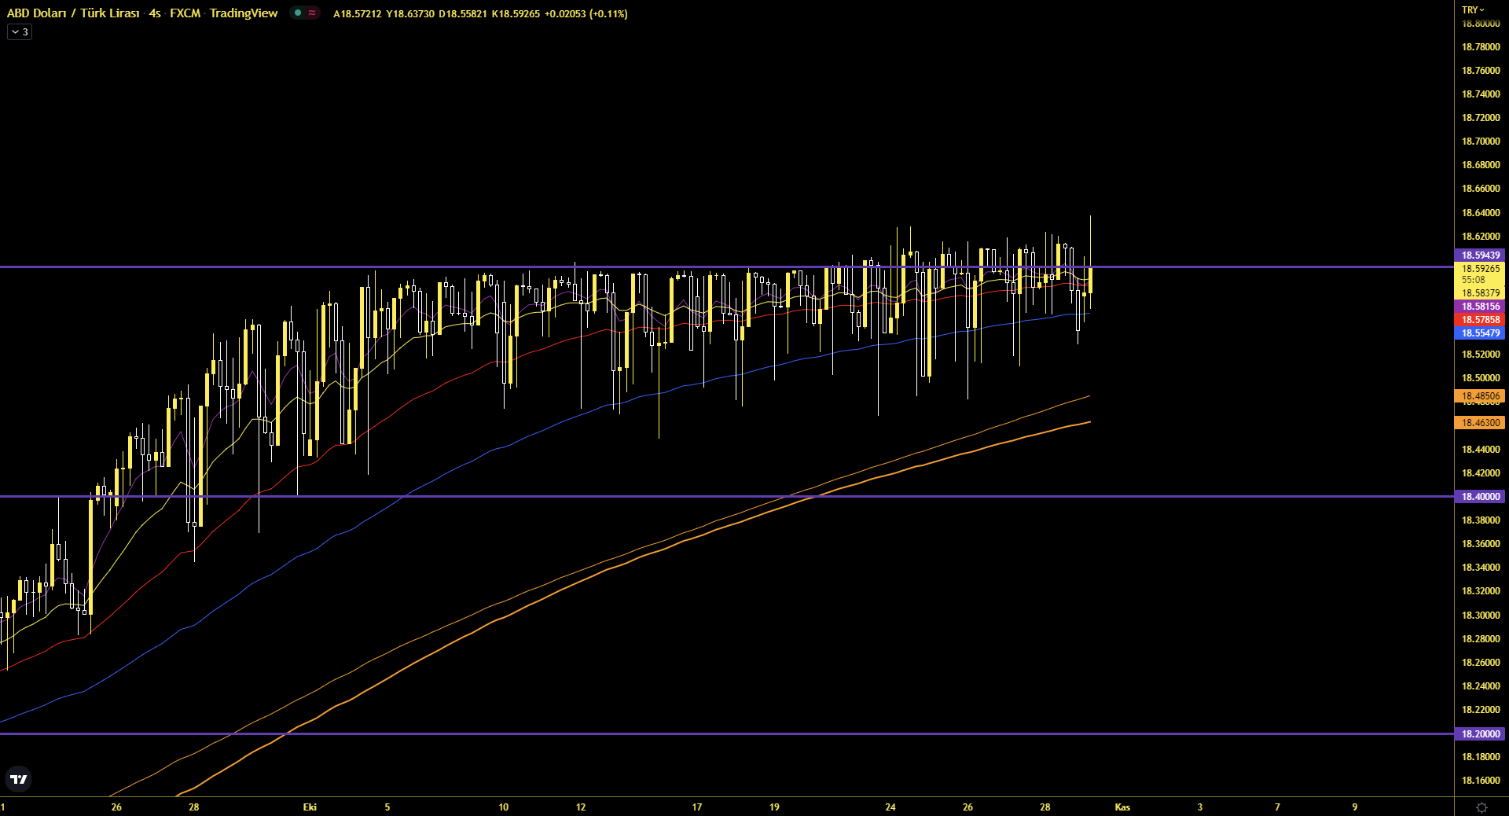The image size is (1509, 816).
Task: Click the 18.64000 price scale label
Action: [1481, 213]
